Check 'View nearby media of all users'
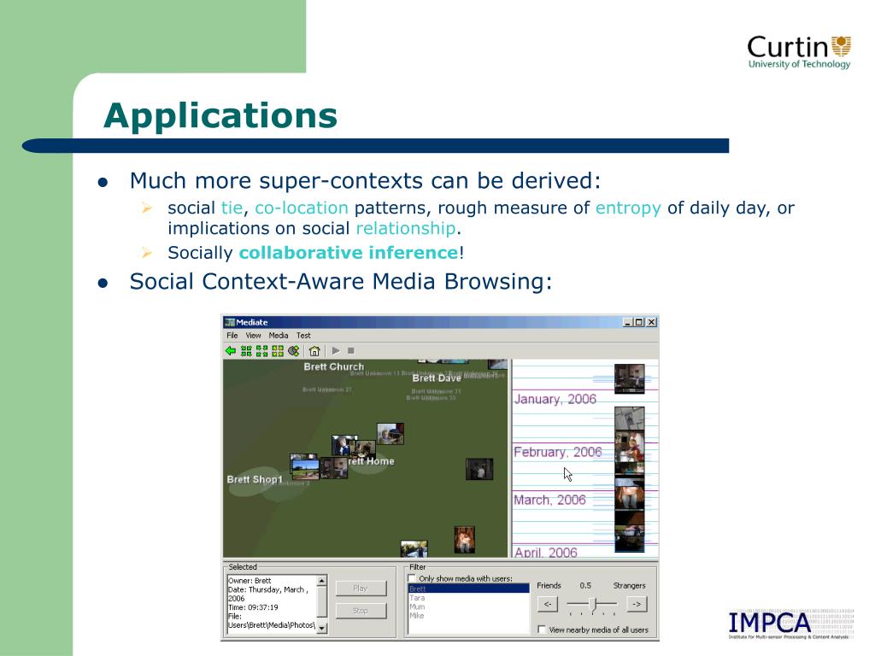 541,630
